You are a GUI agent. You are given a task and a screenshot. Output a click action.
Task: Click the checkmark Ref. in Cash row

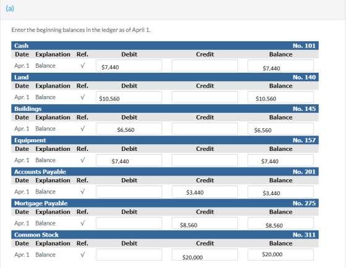83,65
